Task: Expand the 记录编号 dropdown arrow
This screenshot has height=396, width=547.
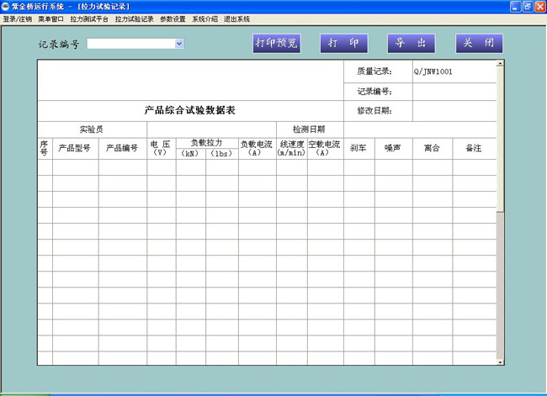Action: (179, 44)
